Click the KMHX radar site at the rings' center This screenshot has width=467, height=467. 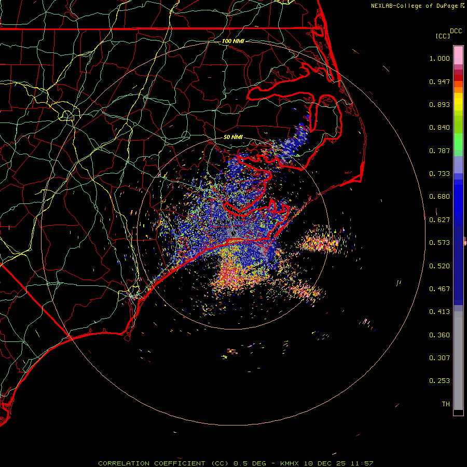pyautogui.click(x=233, y=233)
